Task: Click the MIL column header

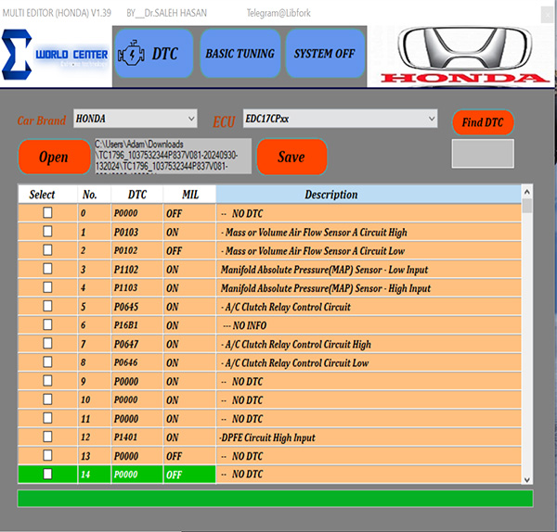Action: coord(189,195)
